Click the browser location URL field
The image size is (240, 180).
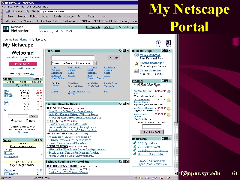click(89, 11)
